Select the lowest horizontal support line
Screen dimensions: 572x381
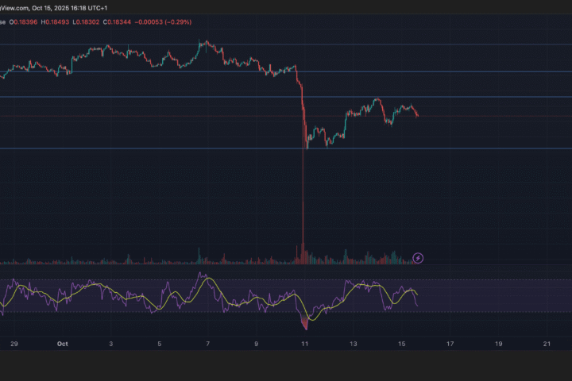click(477, 148)
